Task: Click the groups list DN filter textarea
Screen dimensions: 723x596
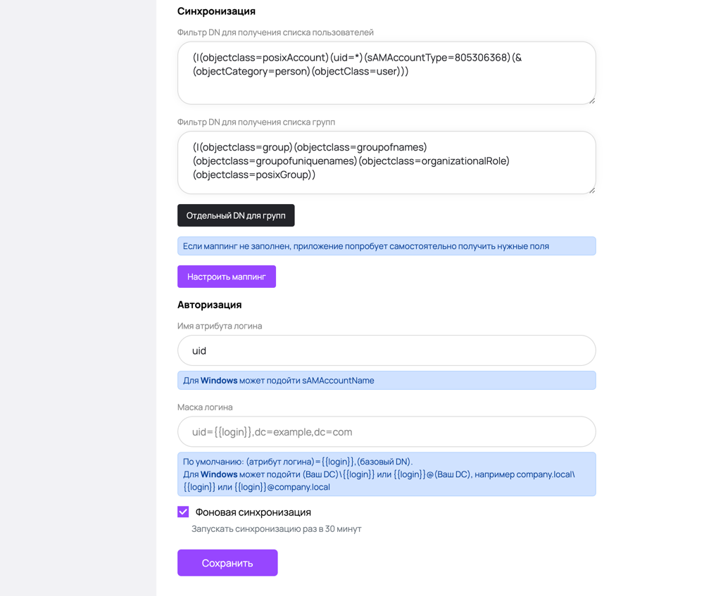Action: [386, 163]
